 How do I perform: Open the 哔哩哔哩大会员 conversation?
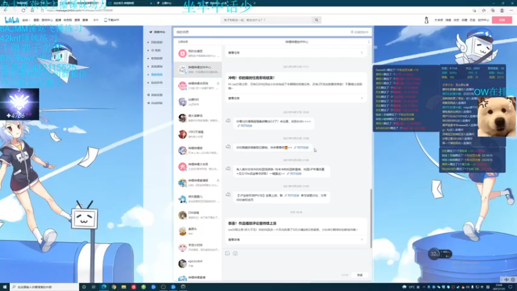point(198,166)
